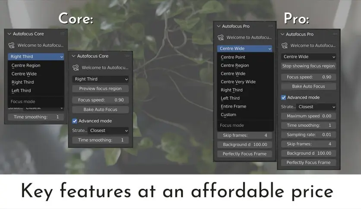The width and height of the screenshot is (361, 209).
Task: Click Perfectly Focus Frame under Pro dropdown list
Action: point(244,154)
